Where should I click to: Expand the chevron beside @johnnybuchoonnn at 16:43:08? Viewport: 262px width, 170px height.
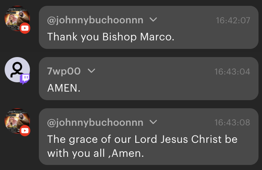click(x=153, y=122)
